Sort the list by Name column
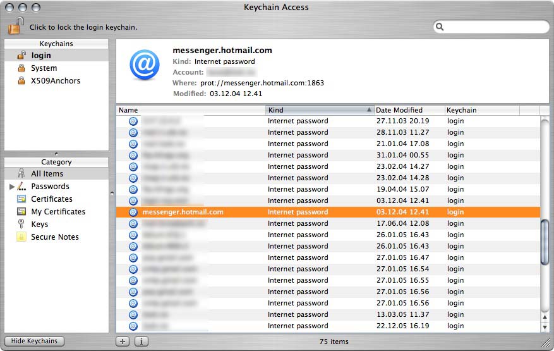Image resolution: width=554 pixels, height=351 pixels. [x=191, y=110]
